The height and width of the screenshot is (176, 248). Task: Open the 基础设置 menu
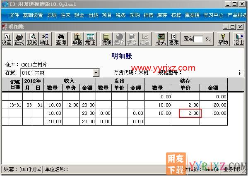coord(33,15)
